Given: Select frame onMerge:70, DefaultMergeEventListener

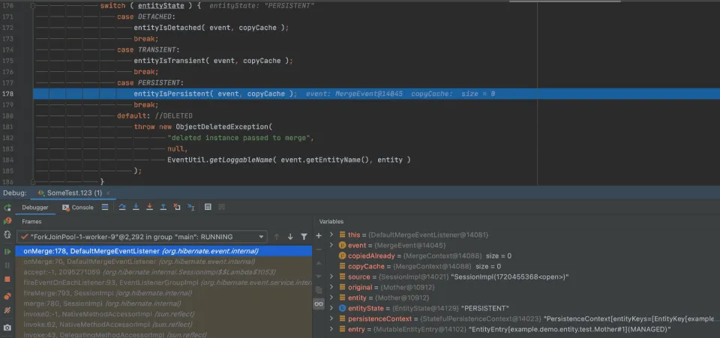Looking at the screenshot, I should tap(163, 262).
